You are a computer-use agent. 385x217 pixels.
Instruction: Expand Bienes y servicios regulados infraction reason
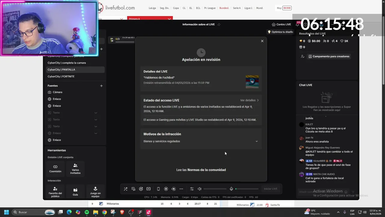(201, 141)
